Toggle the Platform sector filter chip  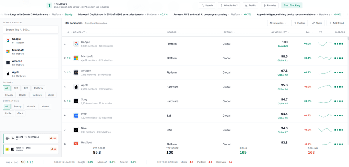(x=38, y=88)
